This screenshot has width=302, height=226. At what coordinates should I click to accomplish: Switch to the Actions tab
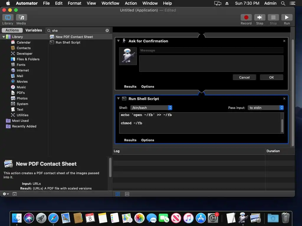(12, 30)
